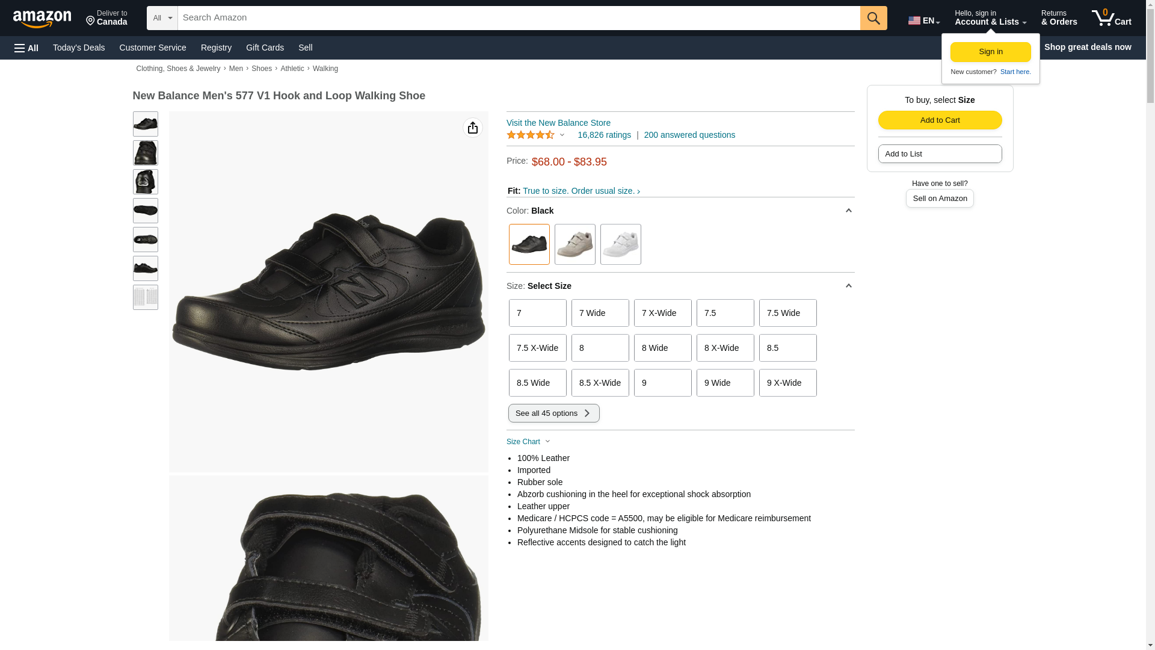Image resolution: width=1155 pixels, height=650 pixels.
Task: Select the white shoe color swatch
Action: (620, 244)
